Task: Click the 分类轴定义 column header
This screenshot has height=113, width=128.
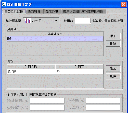Action: coord(55,34)
